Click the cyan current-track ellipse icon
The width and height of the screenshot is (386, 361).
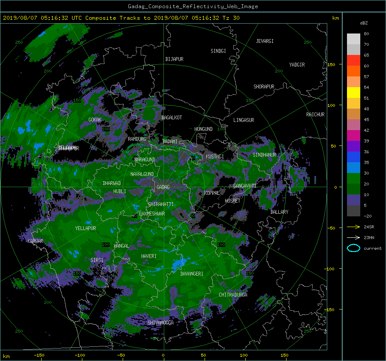click(353, 248)
